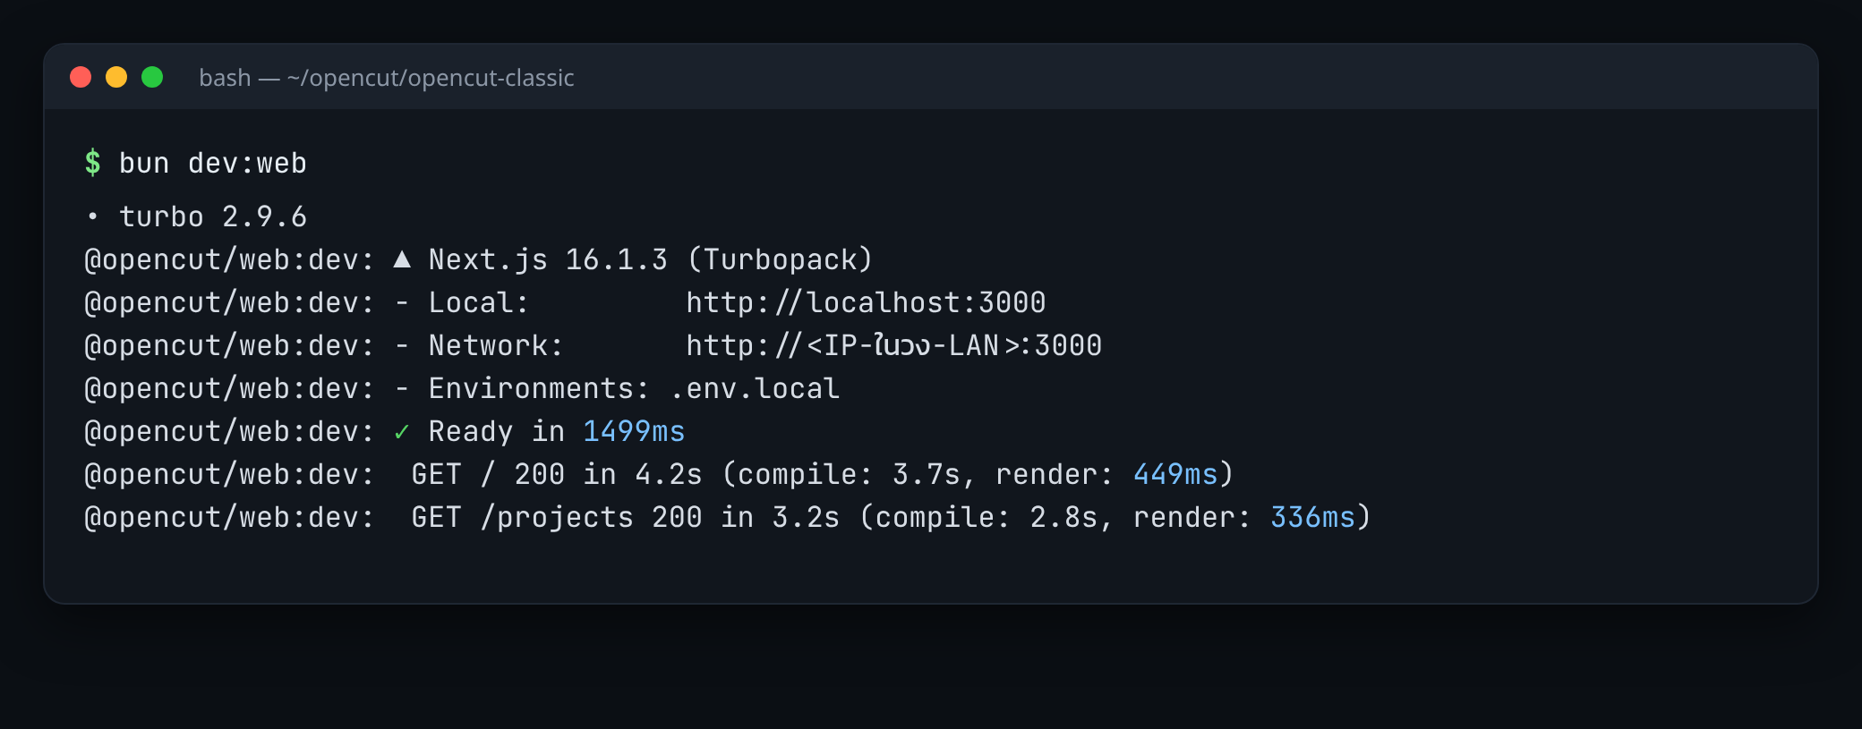Click the 1499ms ready time value
Screen dimensions: 1862x729
point(634,431)
